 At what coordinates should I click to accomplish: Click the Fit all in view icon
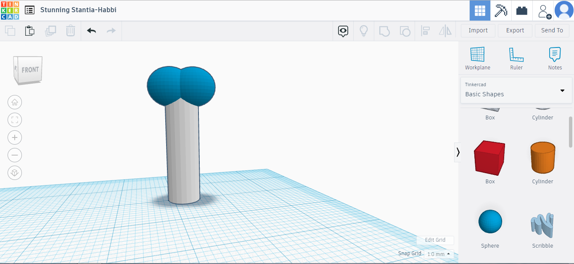coord(15,120)
